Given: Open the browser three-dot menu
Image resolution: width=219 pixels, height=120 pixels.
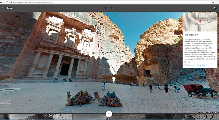Looking at the screenshot, I should pyautogui.click(x=217, y=2).
